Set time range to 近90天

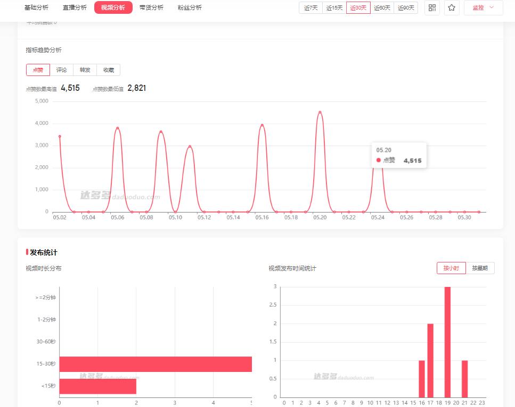tap(406, 8)
